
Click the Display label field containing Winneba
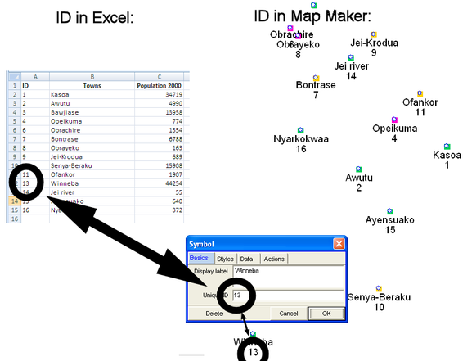click(289, 276)
